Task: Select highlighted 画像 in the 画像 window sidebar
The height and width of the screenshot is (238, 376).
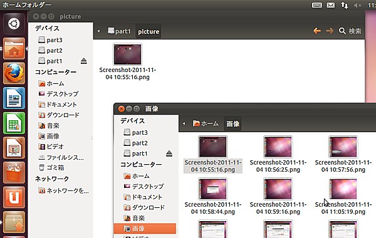Action: pyautogui.click(x=145, y=229)
